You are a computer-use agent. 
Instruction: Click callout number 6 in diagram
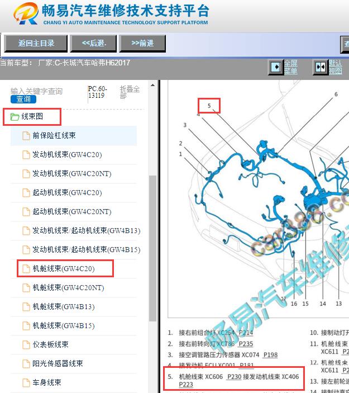pos(336,94)
